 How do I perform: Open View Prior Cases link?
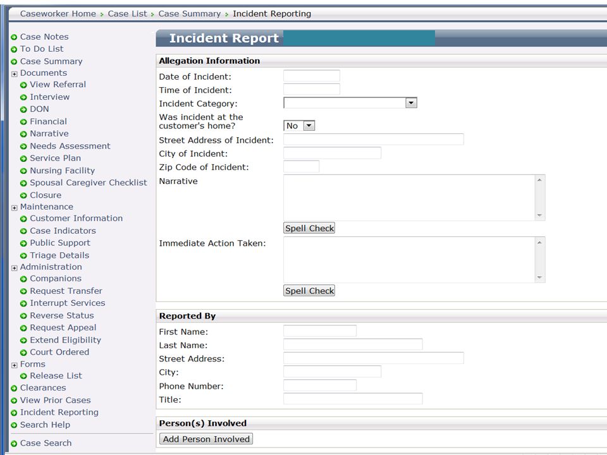pos(56,400)
